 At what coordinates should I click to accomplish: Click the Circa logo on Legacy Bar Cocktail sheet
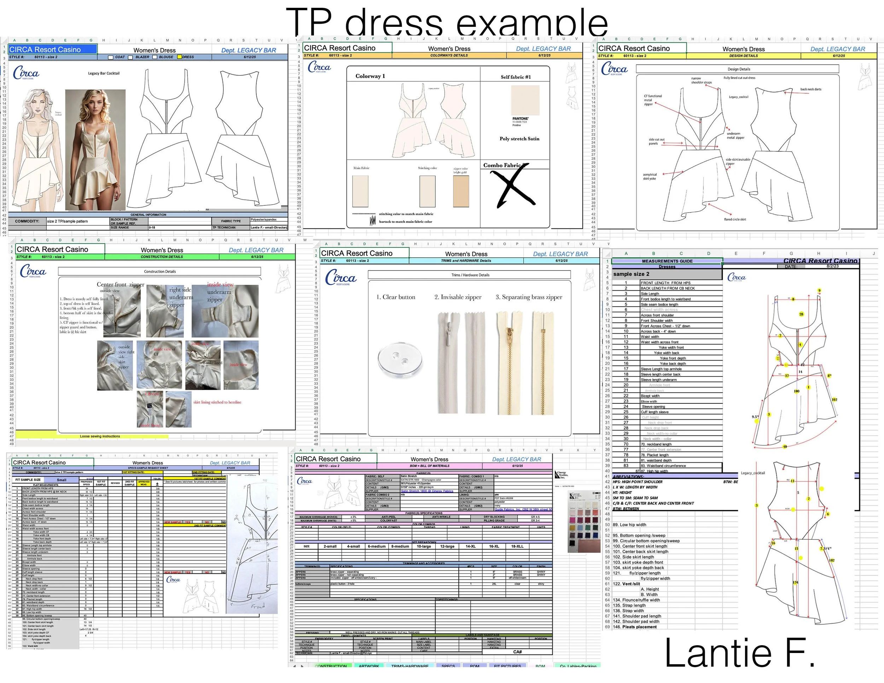26,73
